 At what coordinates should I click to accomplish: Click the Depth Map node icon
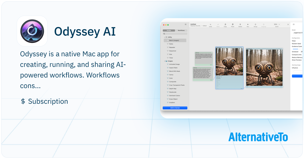tap(168, 89)
